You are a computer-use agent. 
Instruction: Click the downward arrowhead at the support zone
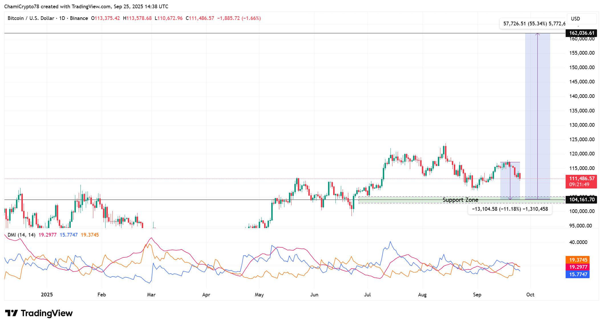510,198
